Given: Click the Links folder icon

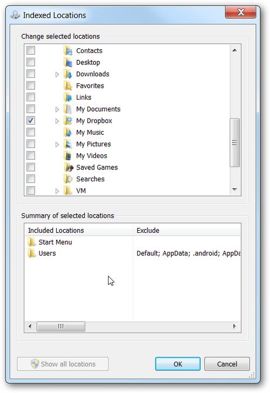Looking at the screenshot, I should (68, 97).
